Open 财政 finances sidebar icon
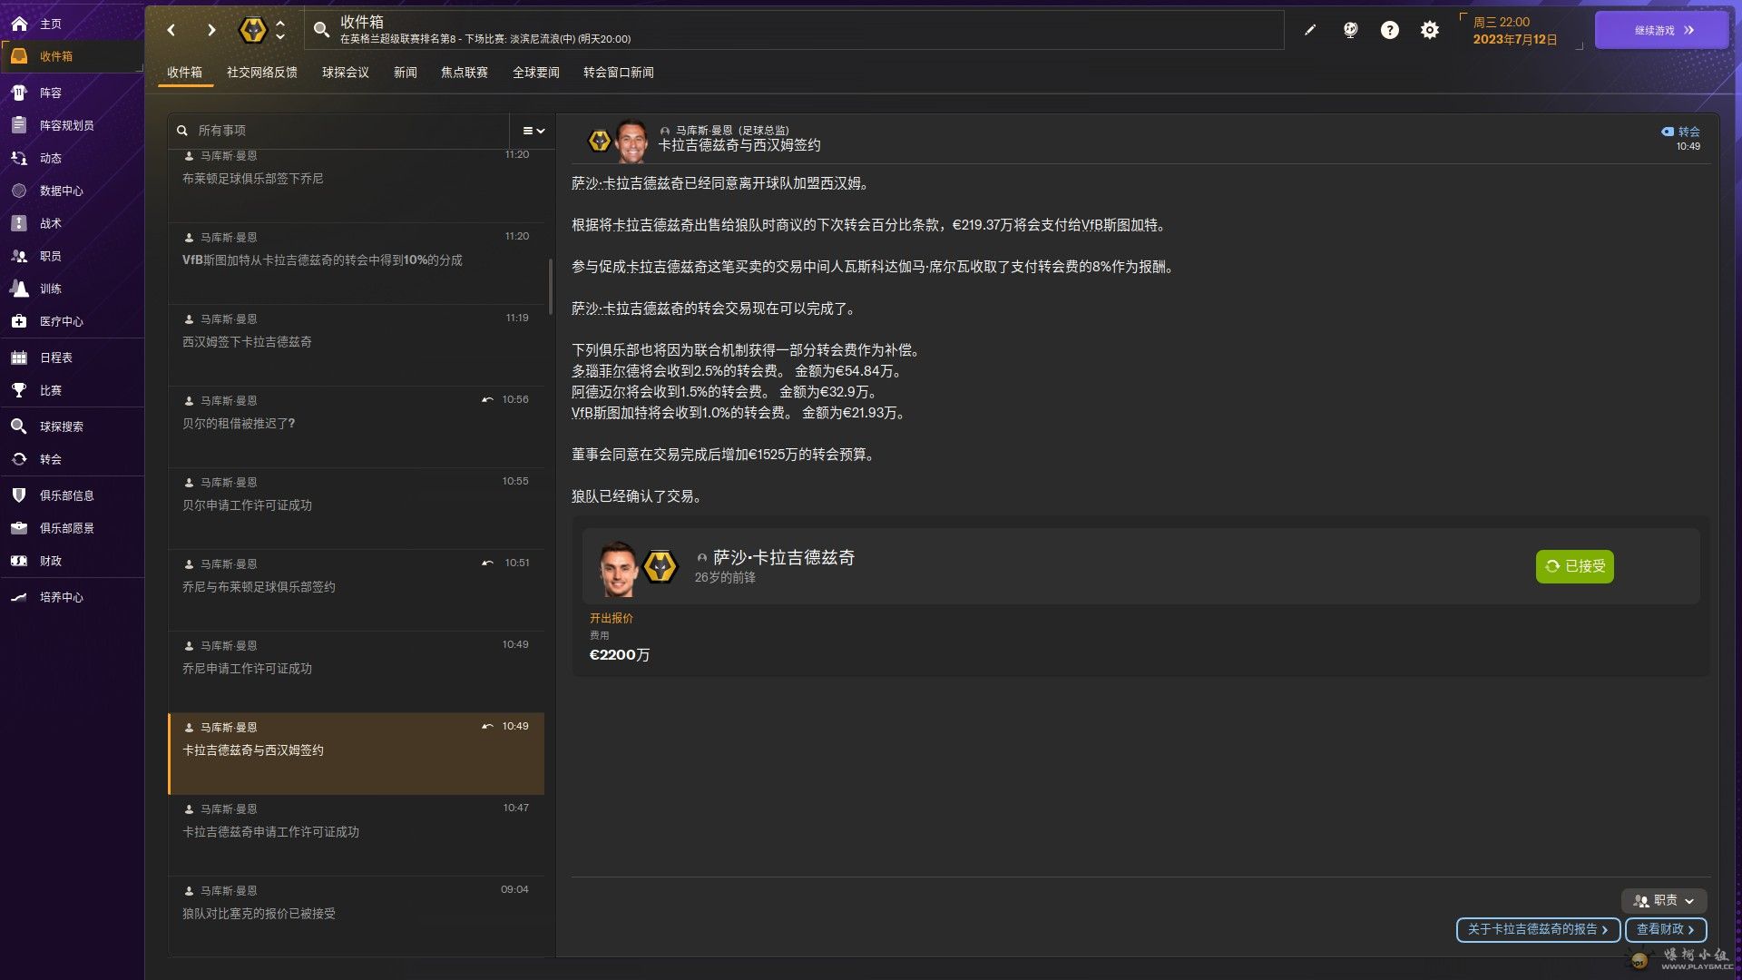 [x=19, y=561]
